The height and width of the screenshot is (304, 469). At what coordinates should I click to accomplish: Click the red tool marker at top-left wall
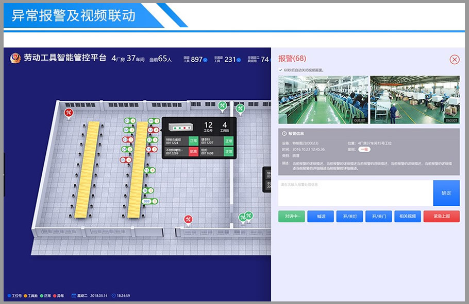pyautogui.click(x=68, y=113)
